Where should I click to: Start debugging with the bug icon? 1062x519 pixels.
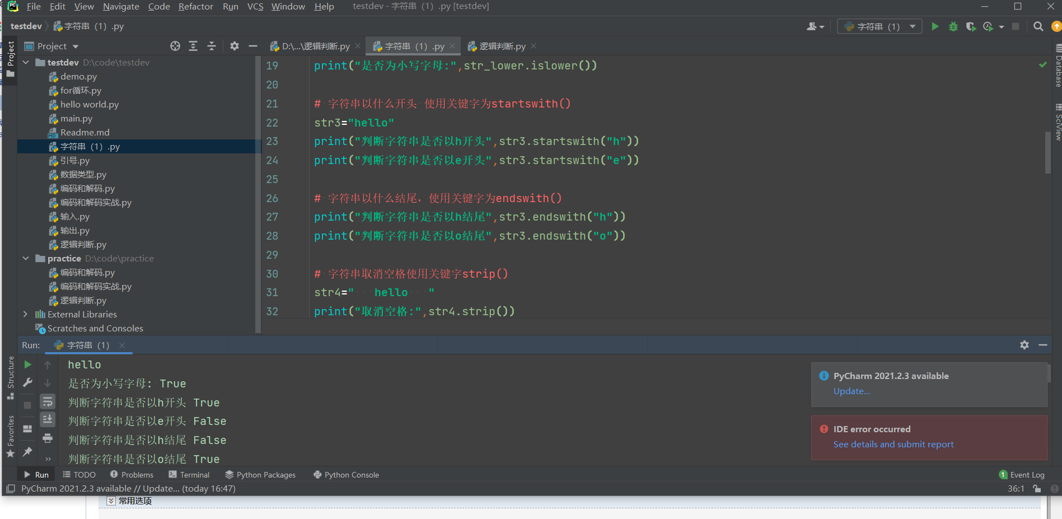click(953, 26)
